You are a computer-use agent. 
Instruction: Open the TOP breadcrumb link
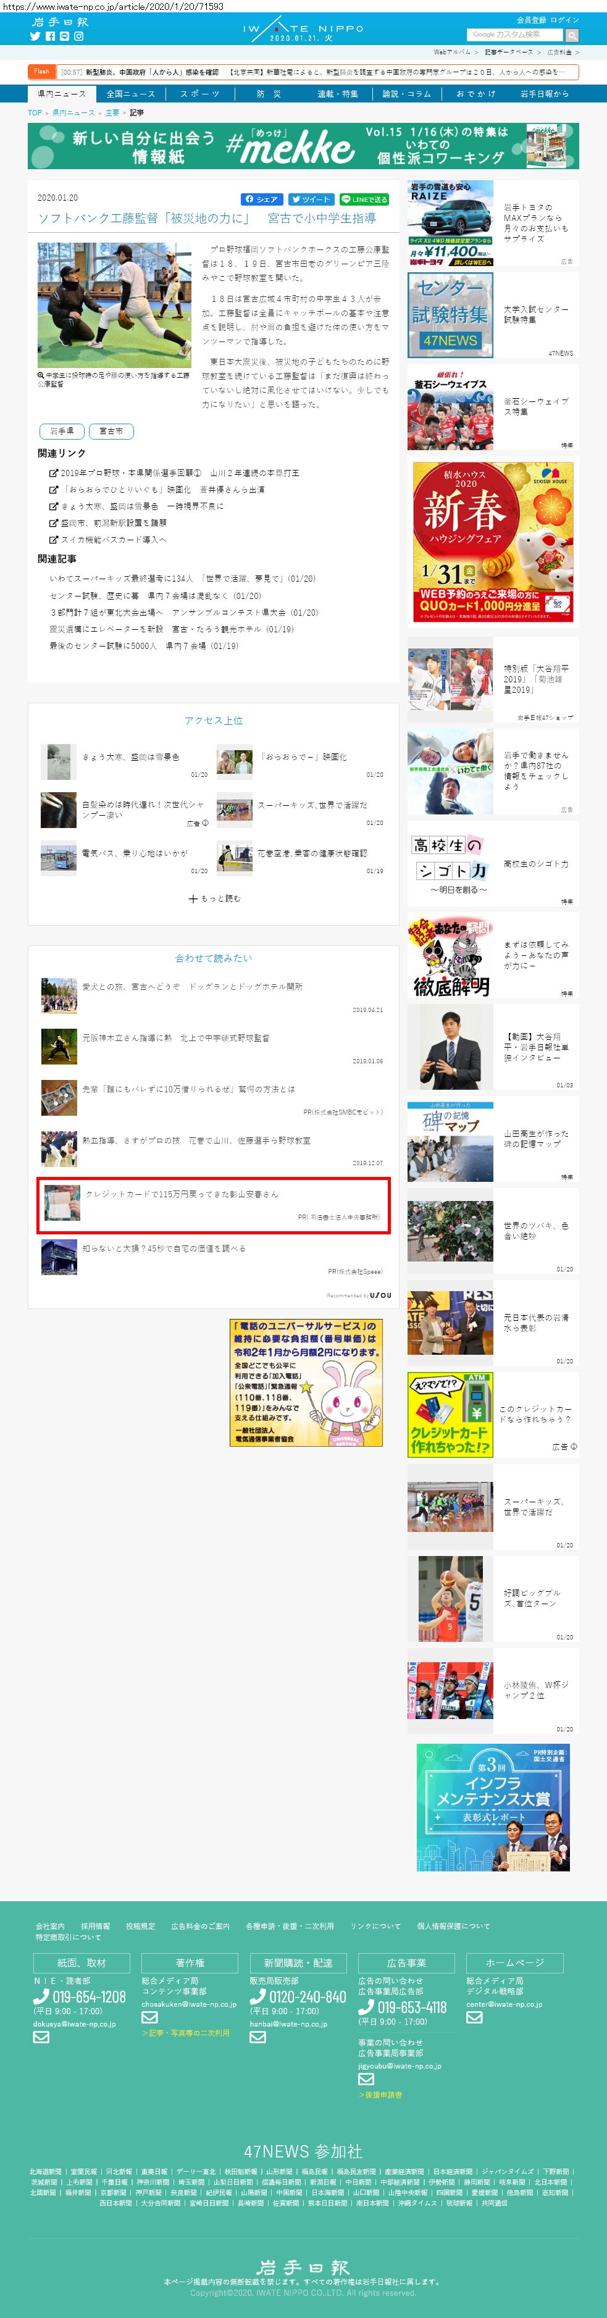pyautogui.click(x=34, y=114)
